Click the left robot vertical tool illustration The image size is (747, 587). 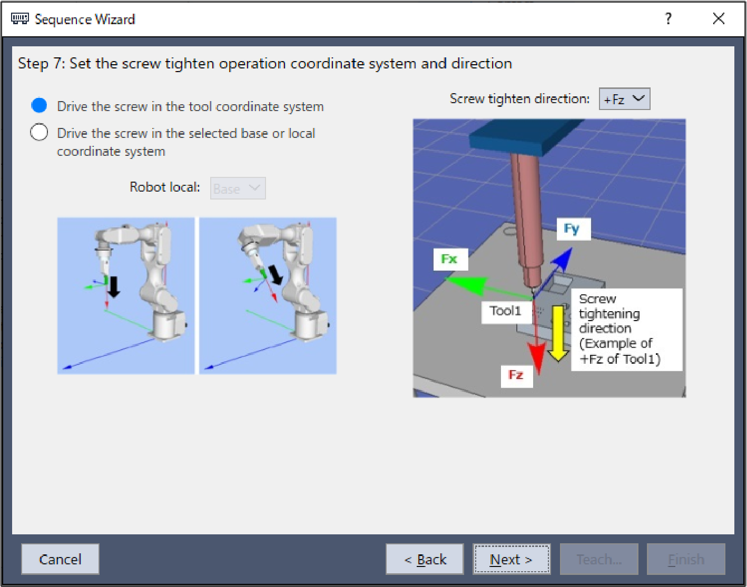coord(126,295)
